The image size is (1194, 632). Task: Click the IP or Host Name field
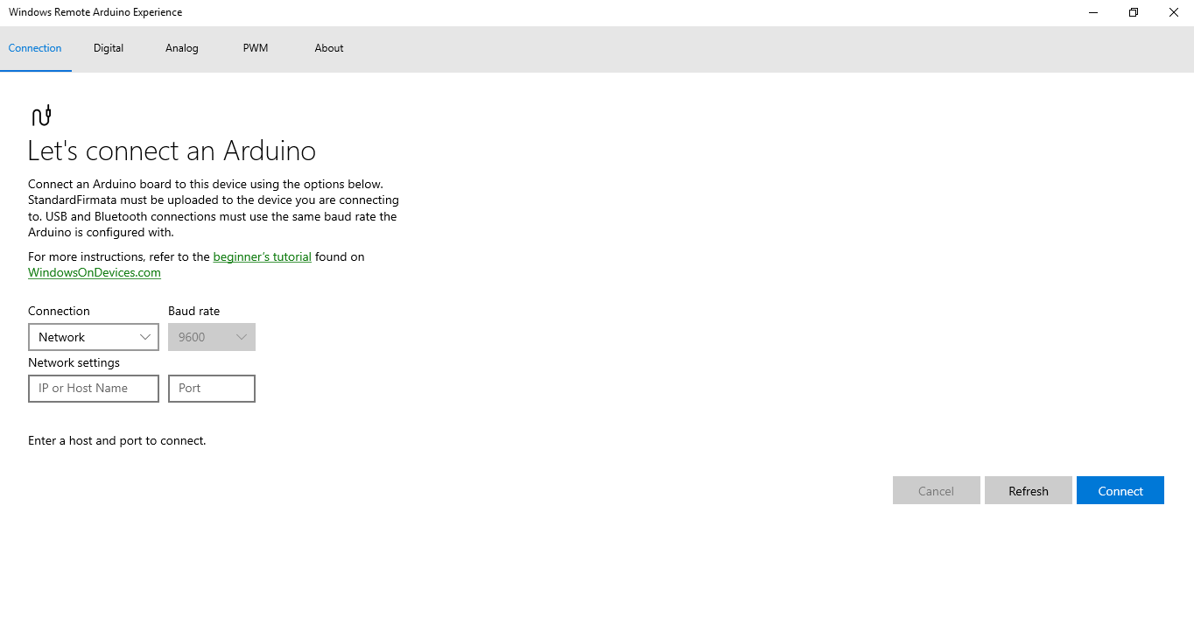[x=93, y=388]
